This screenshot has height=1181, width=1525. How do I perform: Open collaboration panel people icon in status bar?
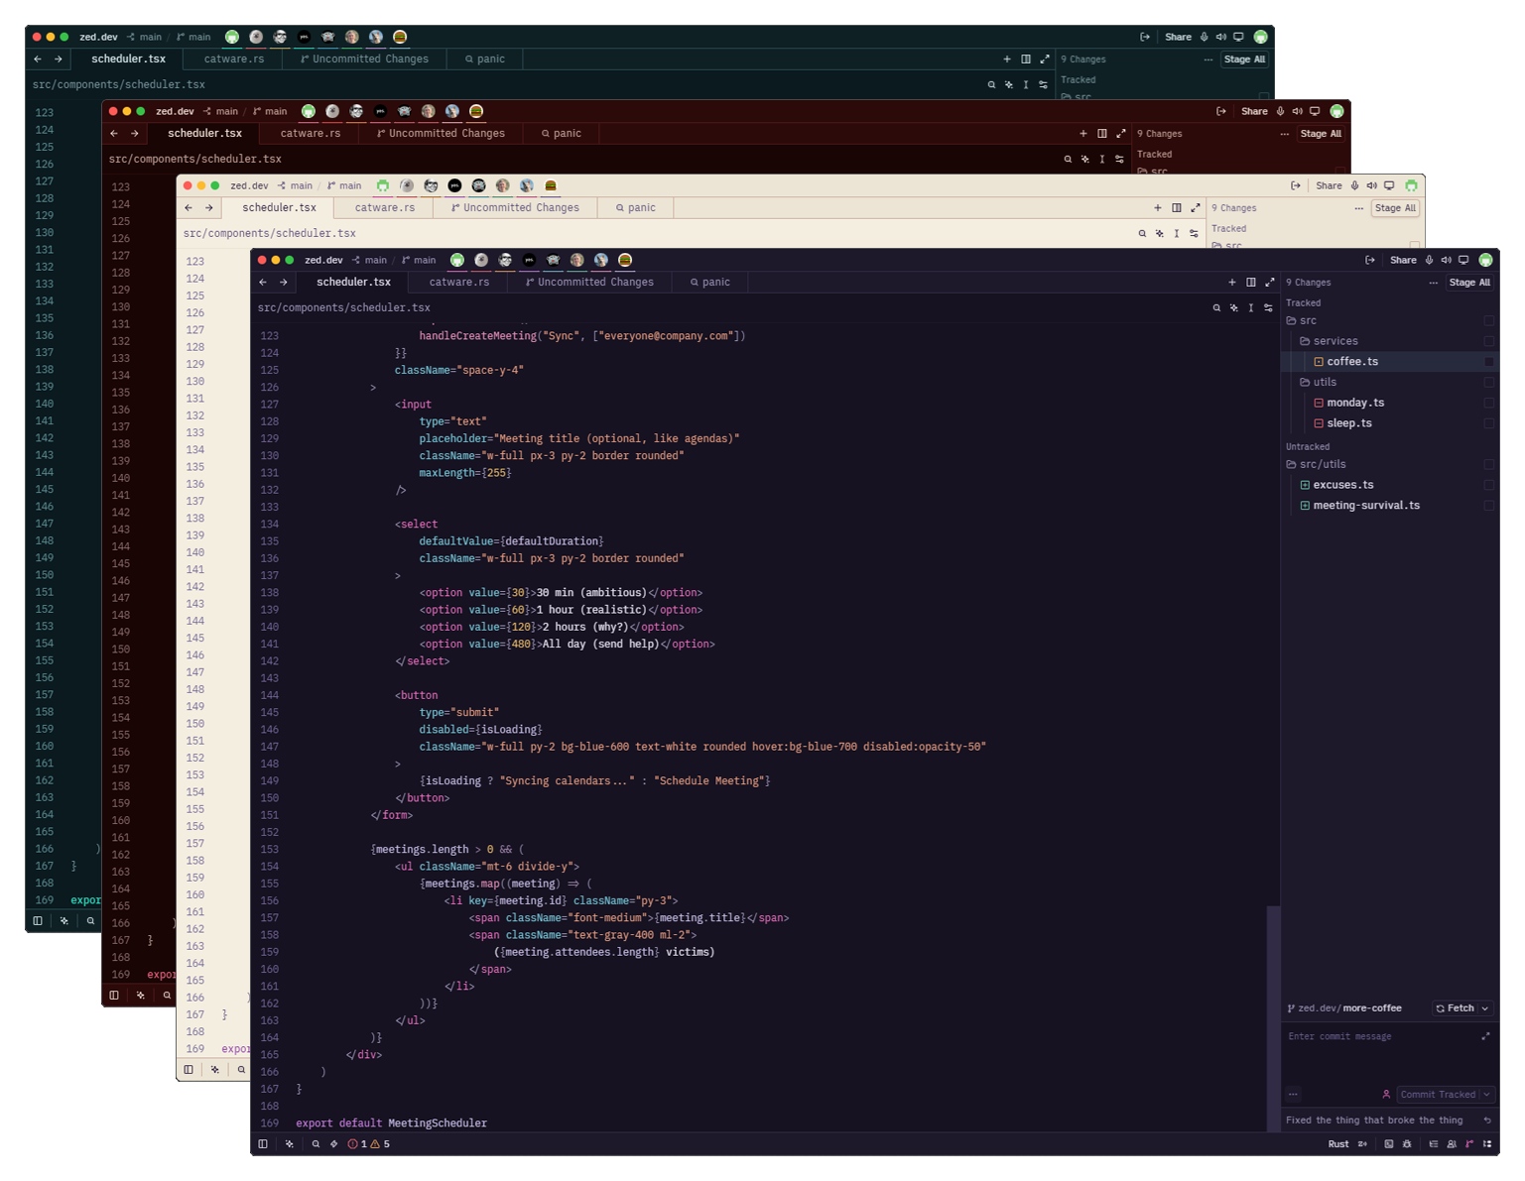[1452, 1144]
